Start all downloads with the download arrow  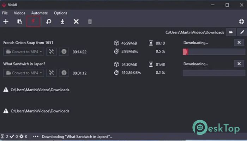[x=62, y=22]
